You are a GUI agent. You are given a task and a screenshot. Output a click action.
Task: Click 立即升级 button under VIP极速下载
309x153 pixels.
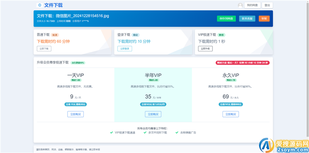pyautogui.click(x=205, y=49)
